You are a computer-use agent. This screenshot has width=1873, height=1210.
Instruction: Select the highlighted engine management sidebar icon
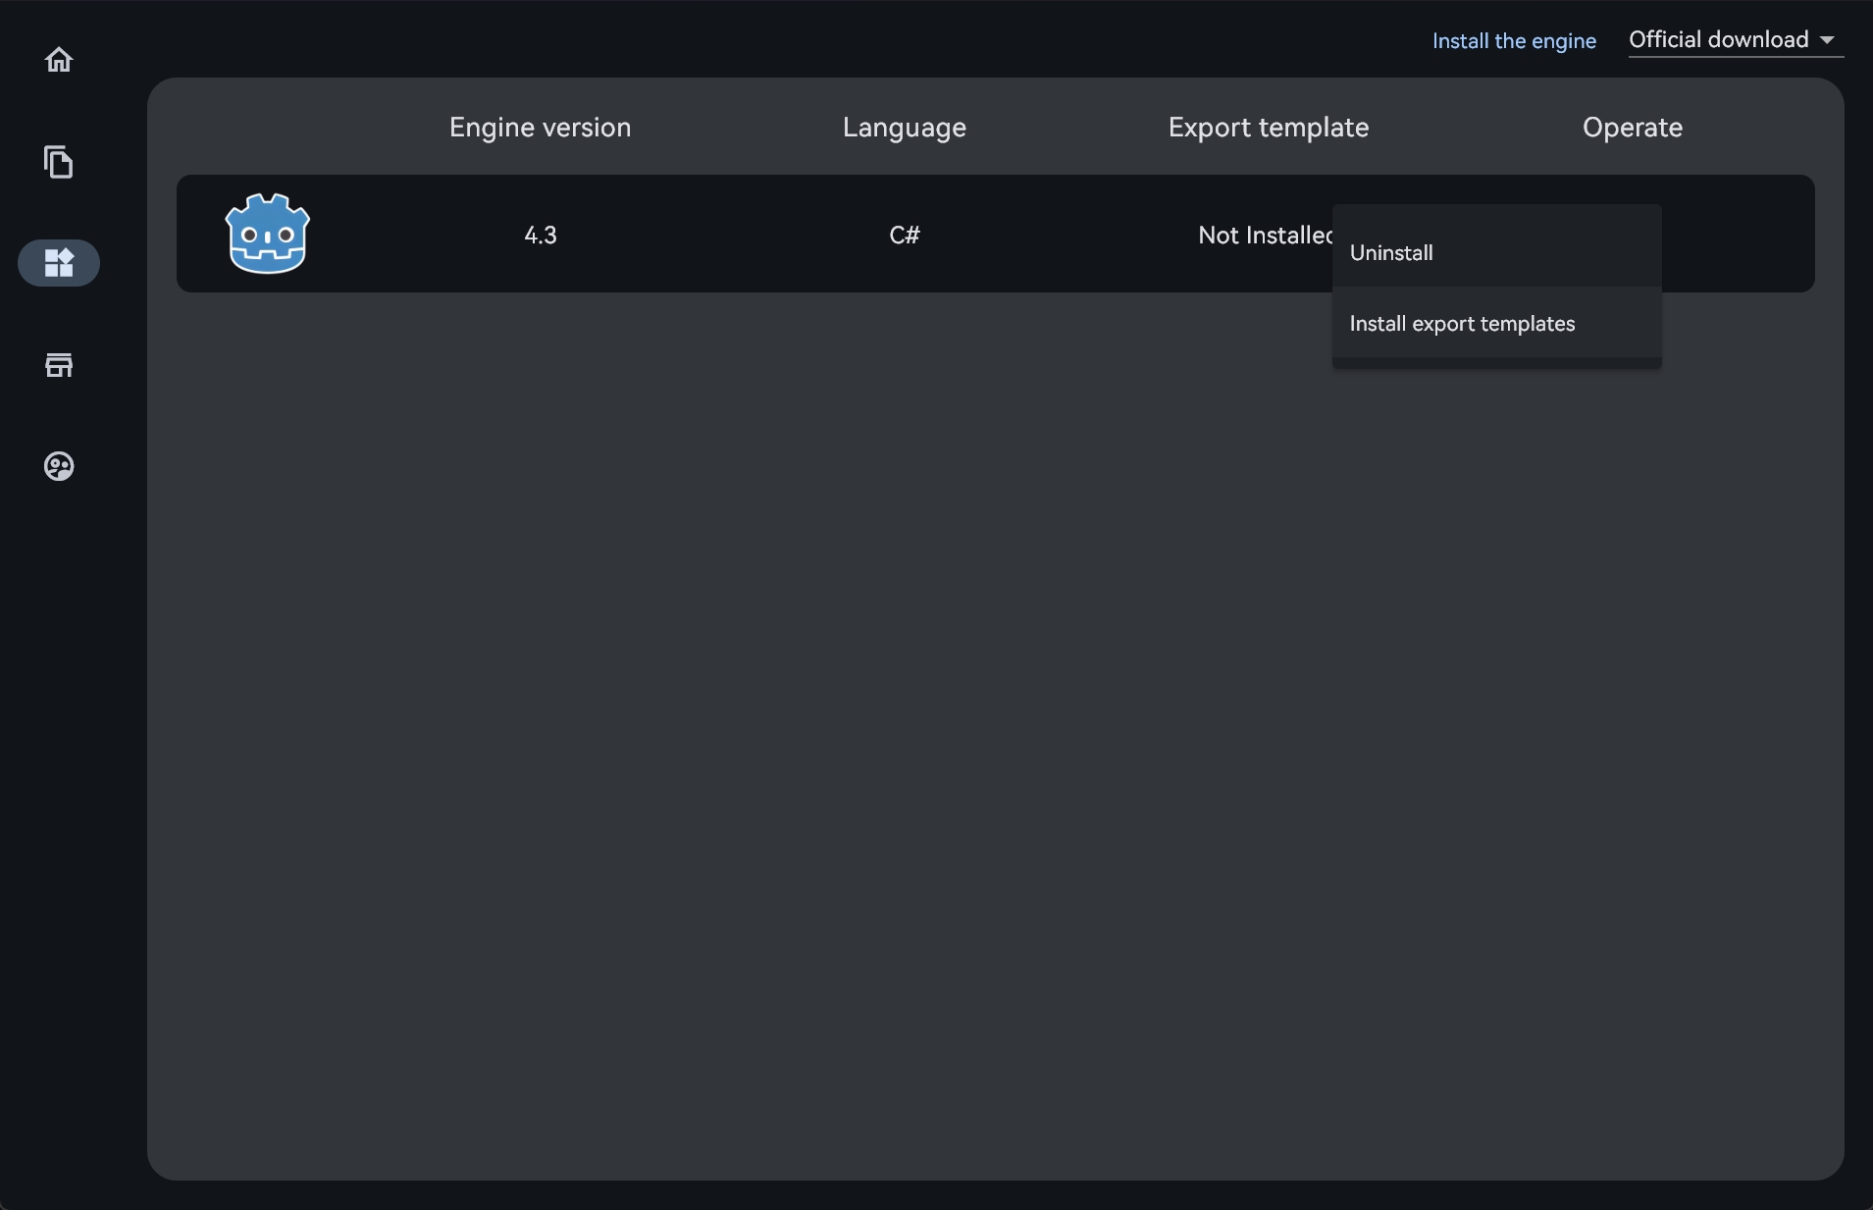59,263
